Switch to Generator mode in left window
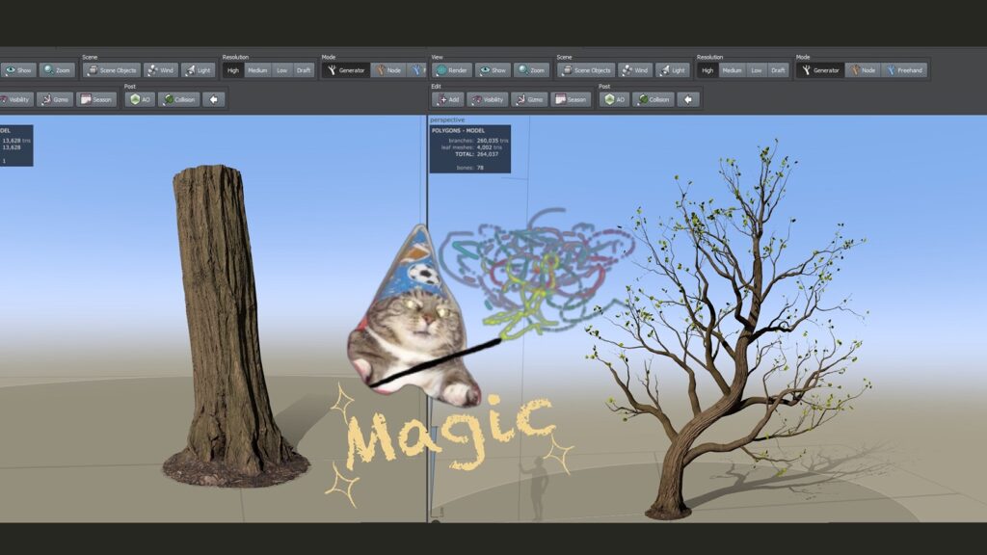The width and height of the screenshot is (987, 555). [346, 70]
